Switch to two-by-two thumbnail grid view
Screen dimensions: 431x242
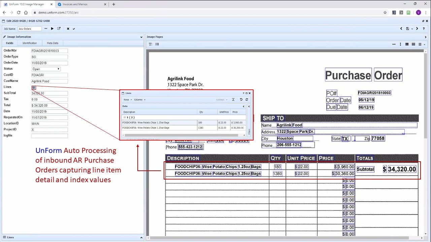point(407,44)
